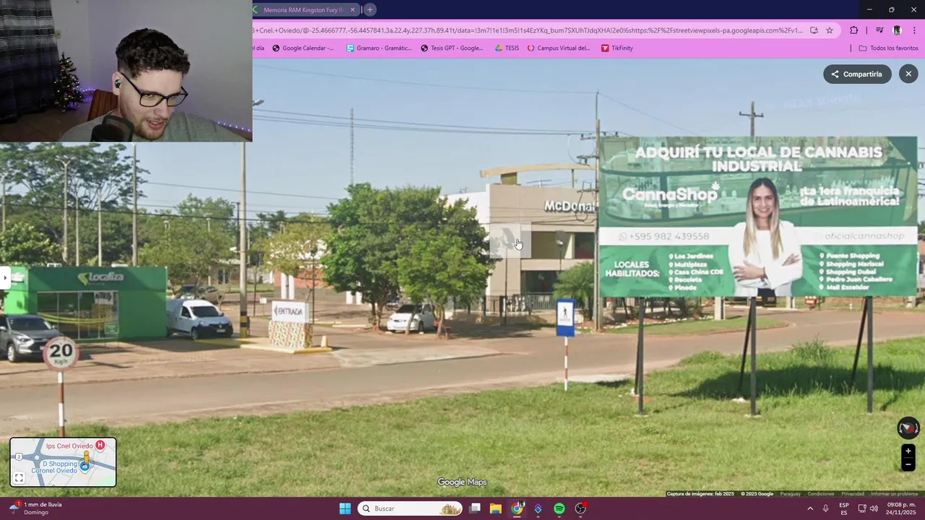
Task: Click the browser address bar URL
Action: [x=528, y=30]
